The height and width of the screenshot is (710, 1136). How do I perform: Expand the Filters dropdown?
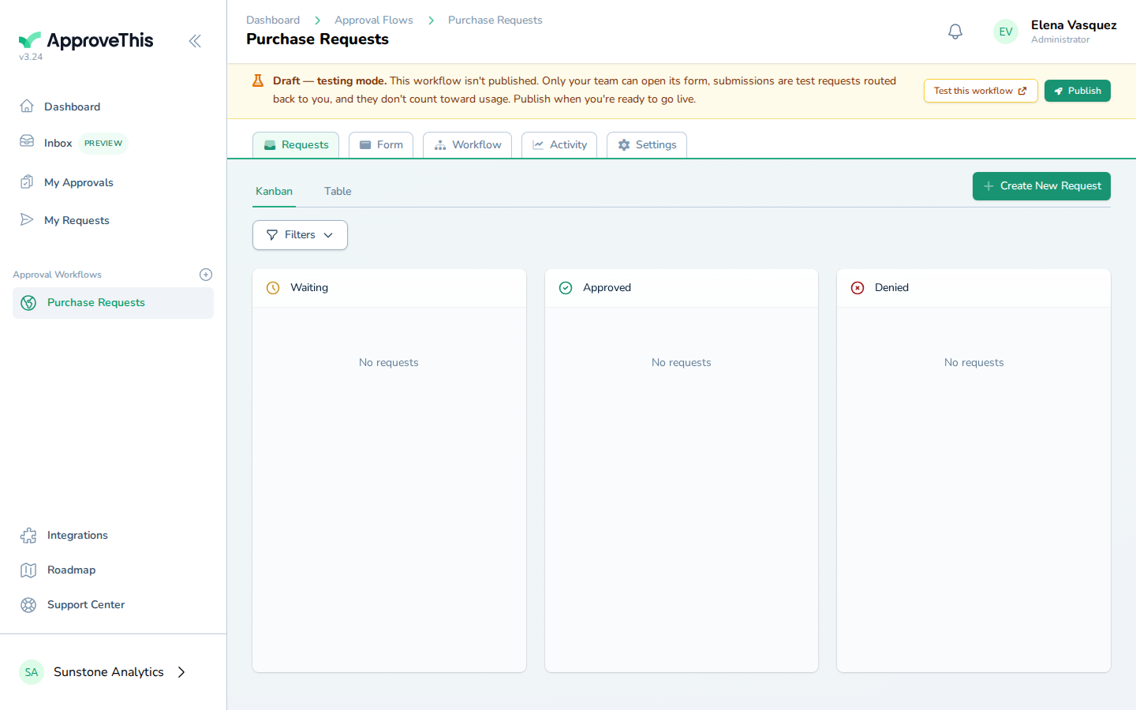click(300, 235)
